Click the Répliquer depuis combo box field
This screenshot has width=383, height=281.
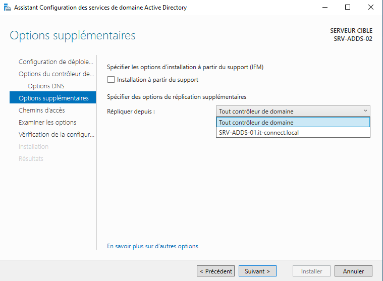[288, 111]
